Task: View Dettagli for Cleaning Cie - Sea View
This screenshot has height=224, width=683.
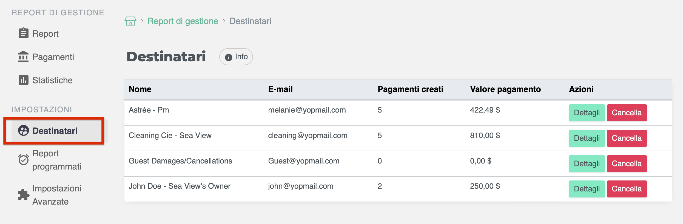Action: (x=587, y=138)
